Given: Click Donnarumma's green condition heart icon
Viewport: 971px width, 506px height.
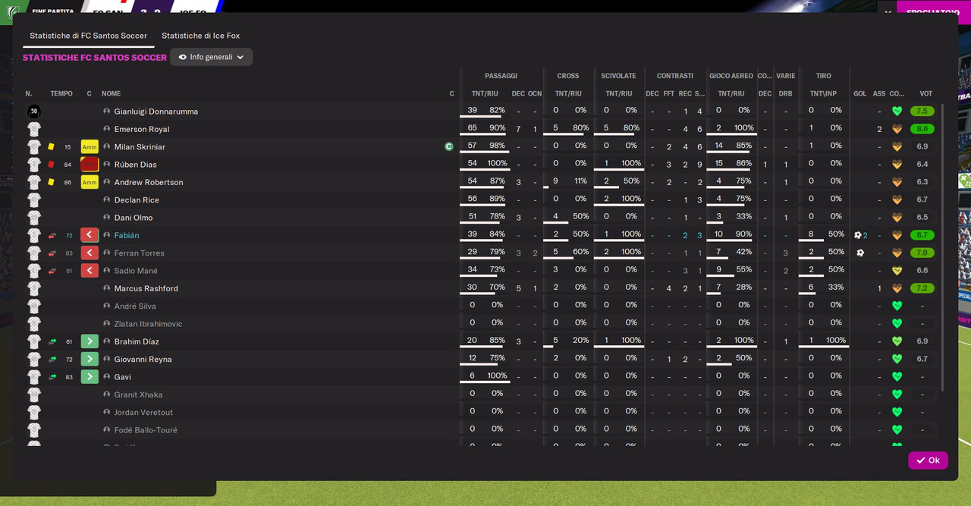Looking at the screenshot, I should point(897,112).
